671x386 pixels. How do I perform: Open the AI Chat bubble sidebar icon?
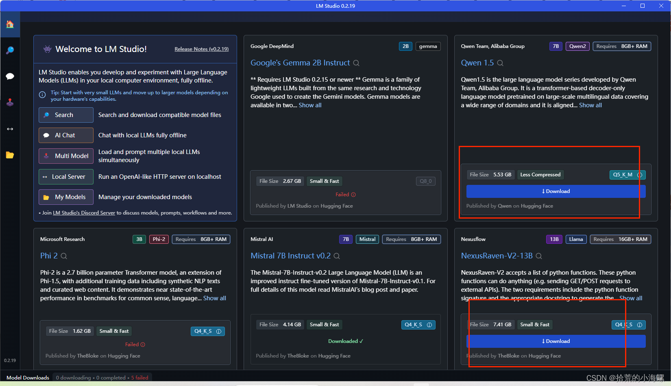(x=10, y=76)
